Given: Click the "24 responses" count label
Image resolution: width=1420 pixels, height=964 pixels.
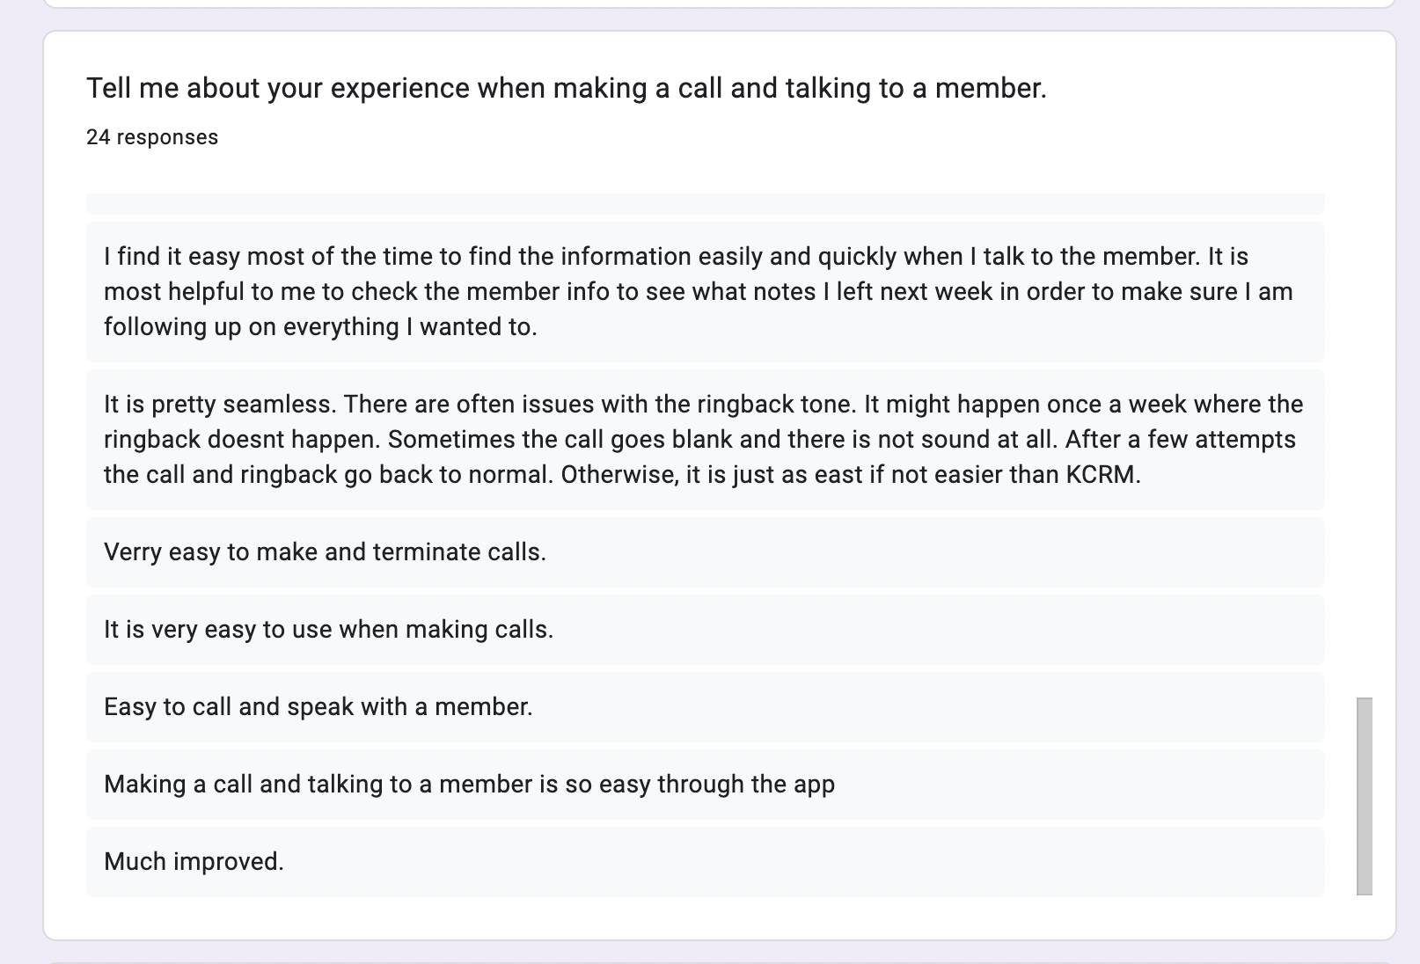Looking at the screenshot, I should (x=152, y=137).
